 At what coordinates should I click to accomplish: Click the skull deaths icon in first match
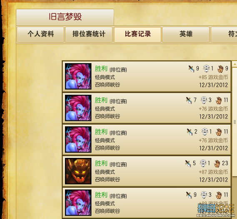[207, 69]
